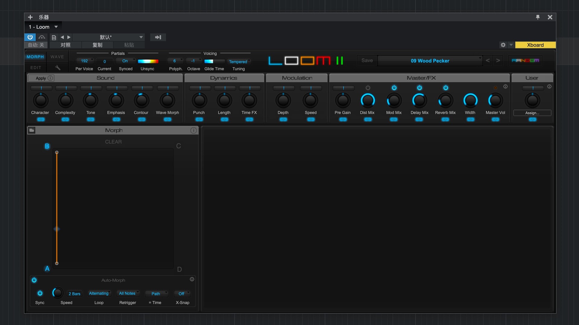Click the gear settings icon near Xboard
Image resolution: width=579 pixels, height=325 pixels.
[503, 45]
